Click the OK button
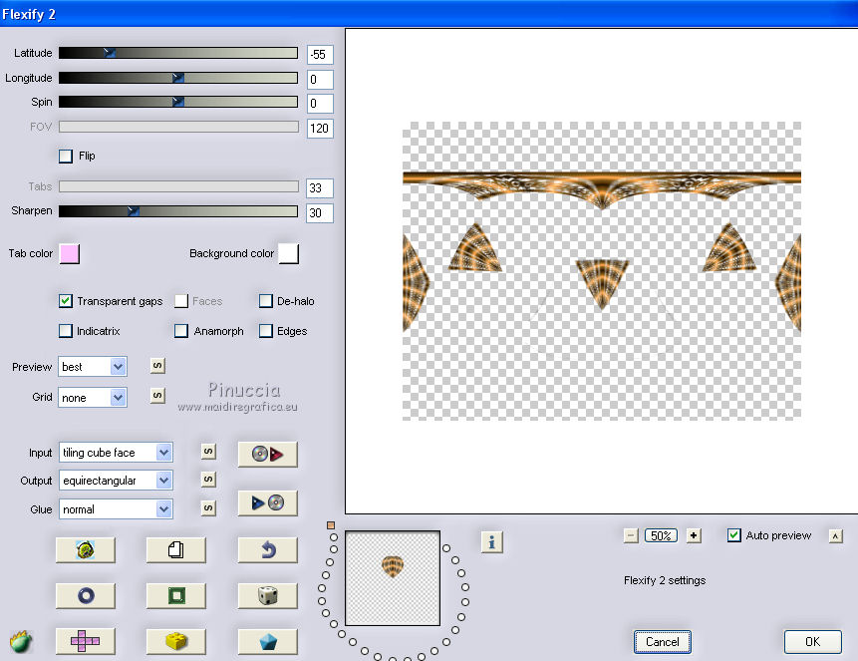 point(812,642)
